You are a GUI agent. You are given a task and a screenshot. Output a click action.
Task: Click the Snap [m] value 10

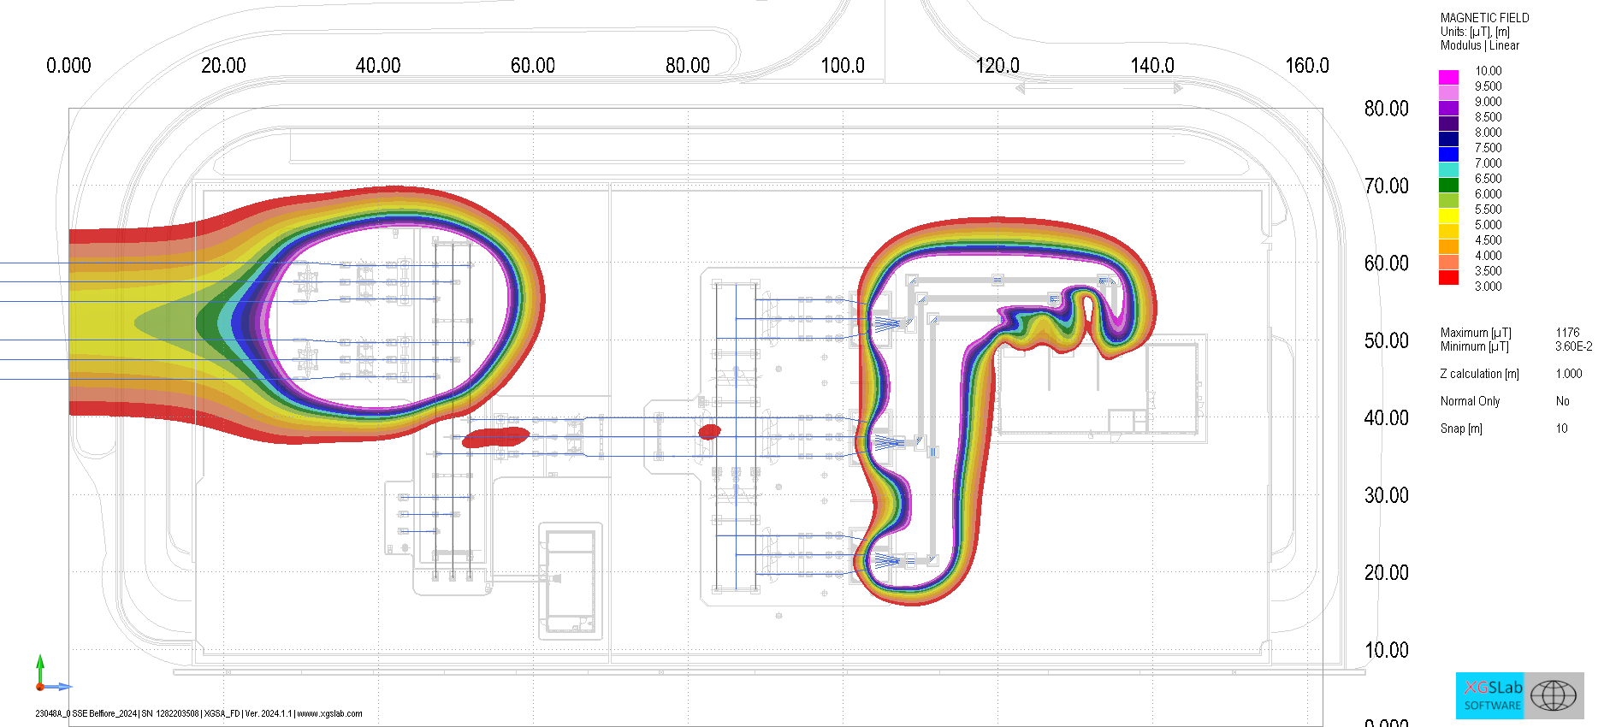1561,429
